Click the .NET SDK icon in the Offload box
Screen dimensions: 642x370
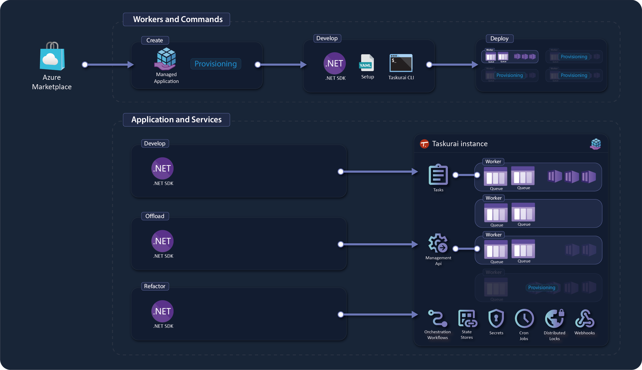(x=163, y=241)
